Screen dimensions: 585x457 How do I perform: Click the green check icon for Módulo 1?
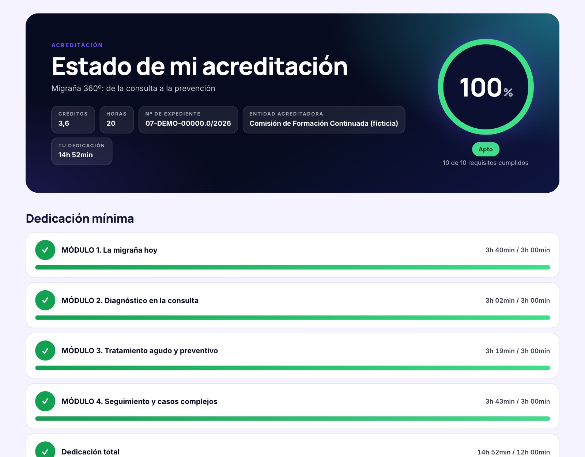click(x=45, y=250)
